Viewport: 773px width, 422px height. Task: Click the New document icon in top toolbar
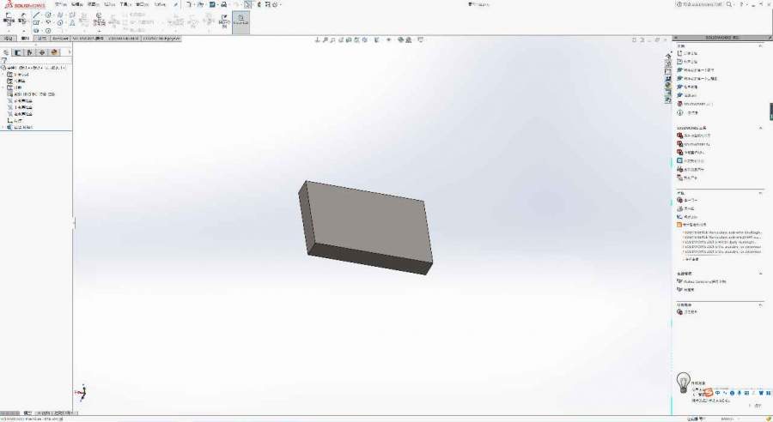click(x=189, y=4)
